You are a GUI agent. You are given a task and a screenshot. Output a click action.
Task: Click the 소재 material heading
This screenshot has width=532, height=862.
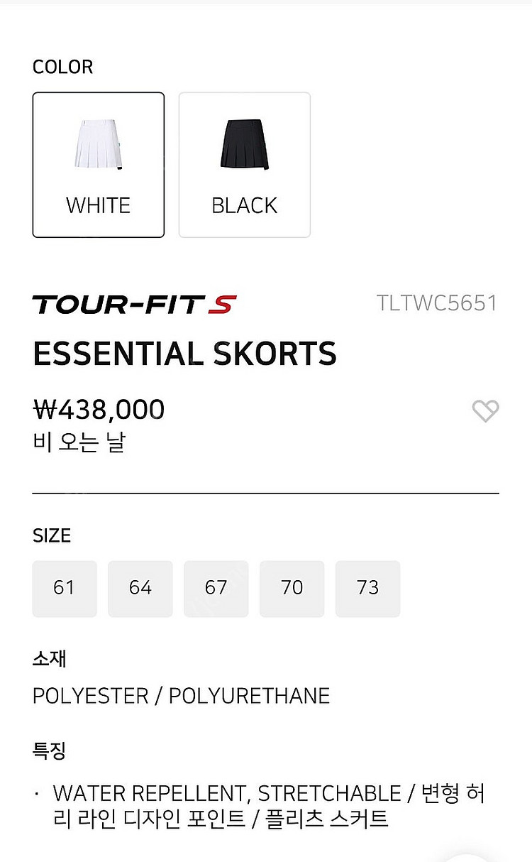(x=49, y=658)
